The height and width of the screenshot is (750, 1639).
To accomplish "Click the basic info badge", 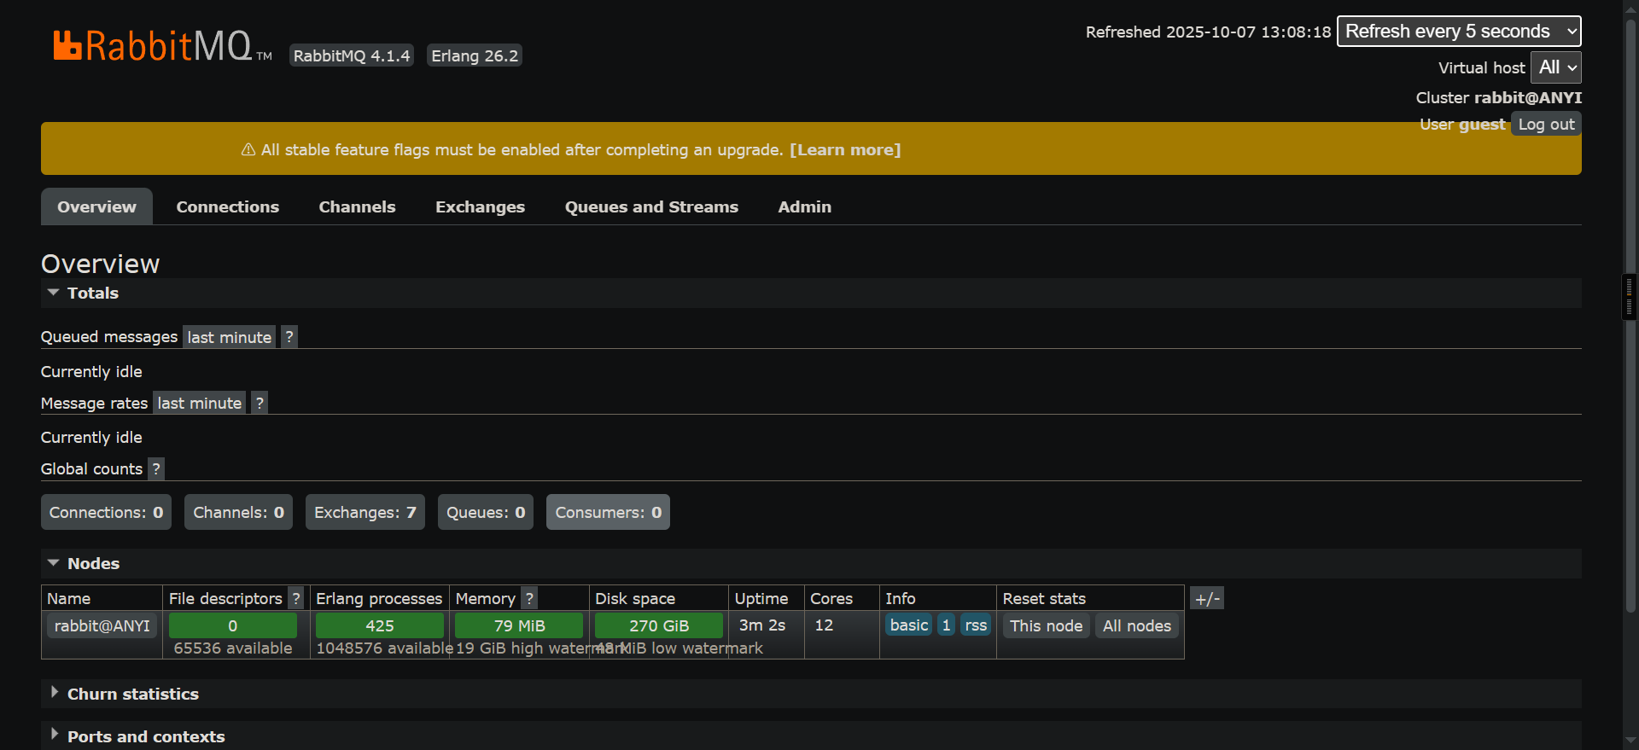I will click(908, 625).
